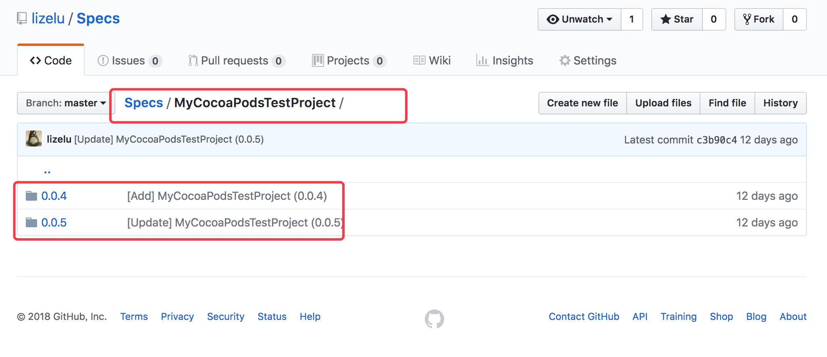This screenshot has height=357, width=827.
Task: Click the 0.0.5 folder icon
Action: (x=31, y=223)
